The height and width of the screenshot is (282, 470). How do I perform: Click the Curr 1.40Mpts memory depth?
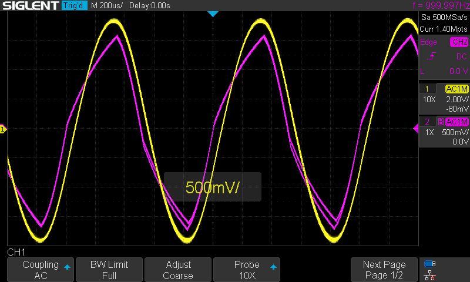click(444, 29)
